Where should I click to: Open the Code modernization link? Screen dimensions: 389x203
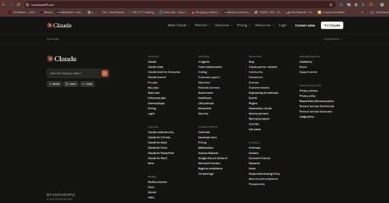click(x=210, y=67)
